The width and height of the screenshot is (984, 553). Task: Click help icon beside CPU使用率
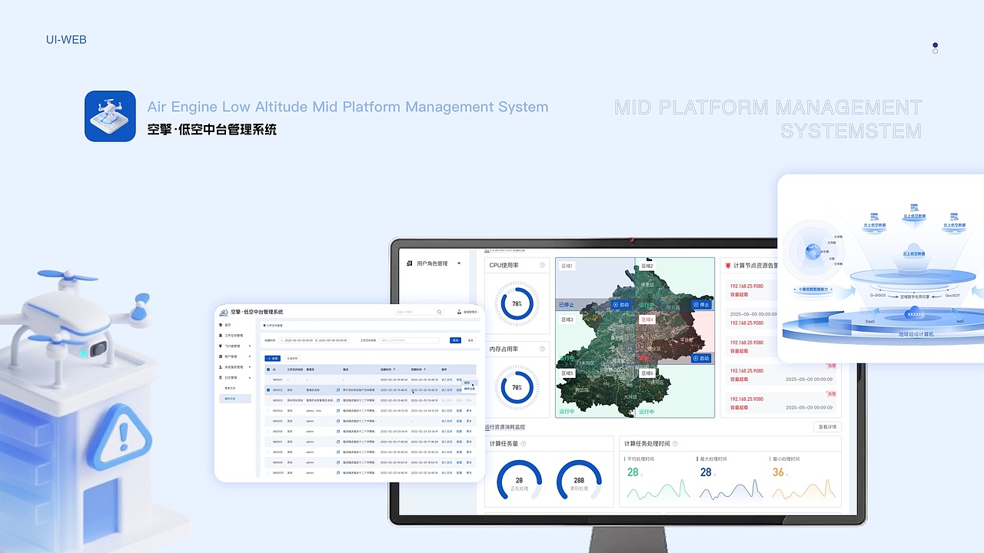pos(542,266)
